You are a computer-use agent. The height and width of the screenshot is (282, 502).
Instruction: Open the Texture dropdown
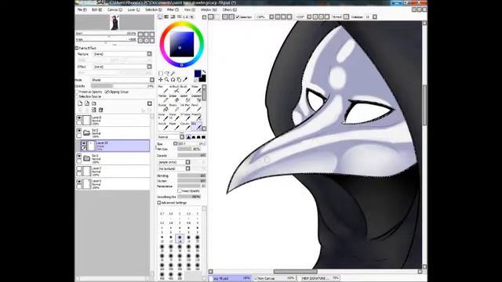click(150, 54)
